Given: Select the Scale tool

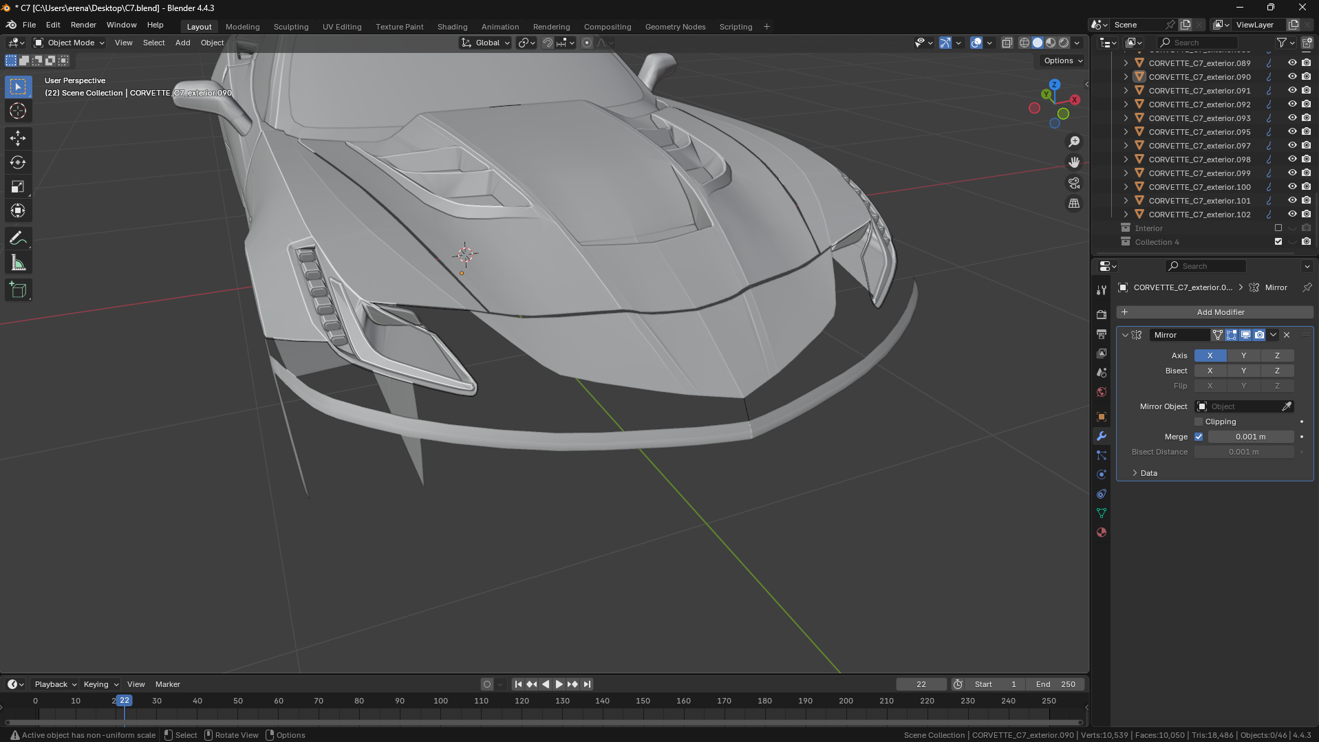Looking at the screenshot, I should (x=18, y=187).
